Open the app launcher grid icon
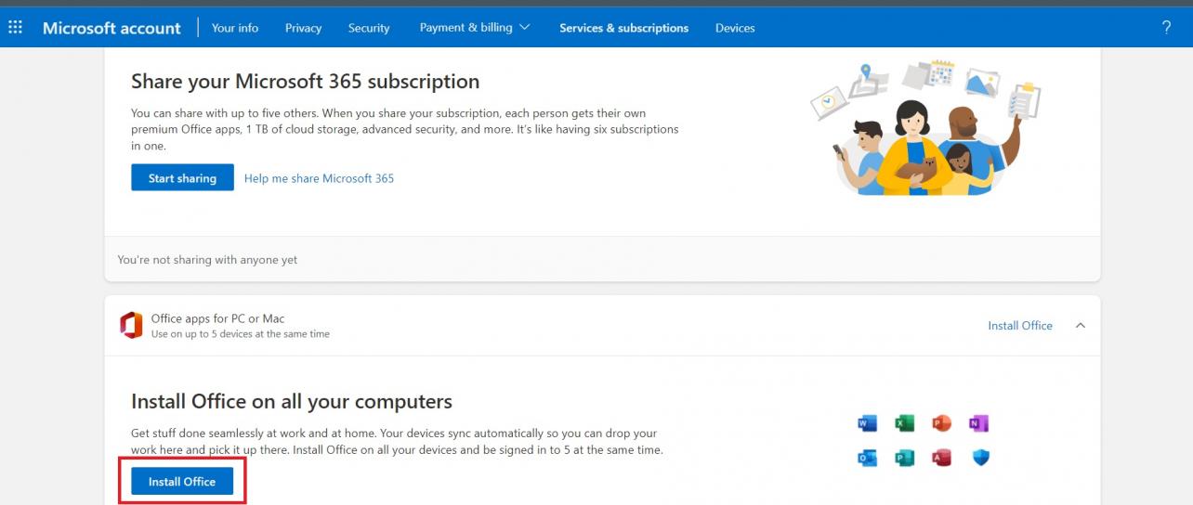Image resolution: width=1193 pixels, height=505 pixels. click(15, 27)
